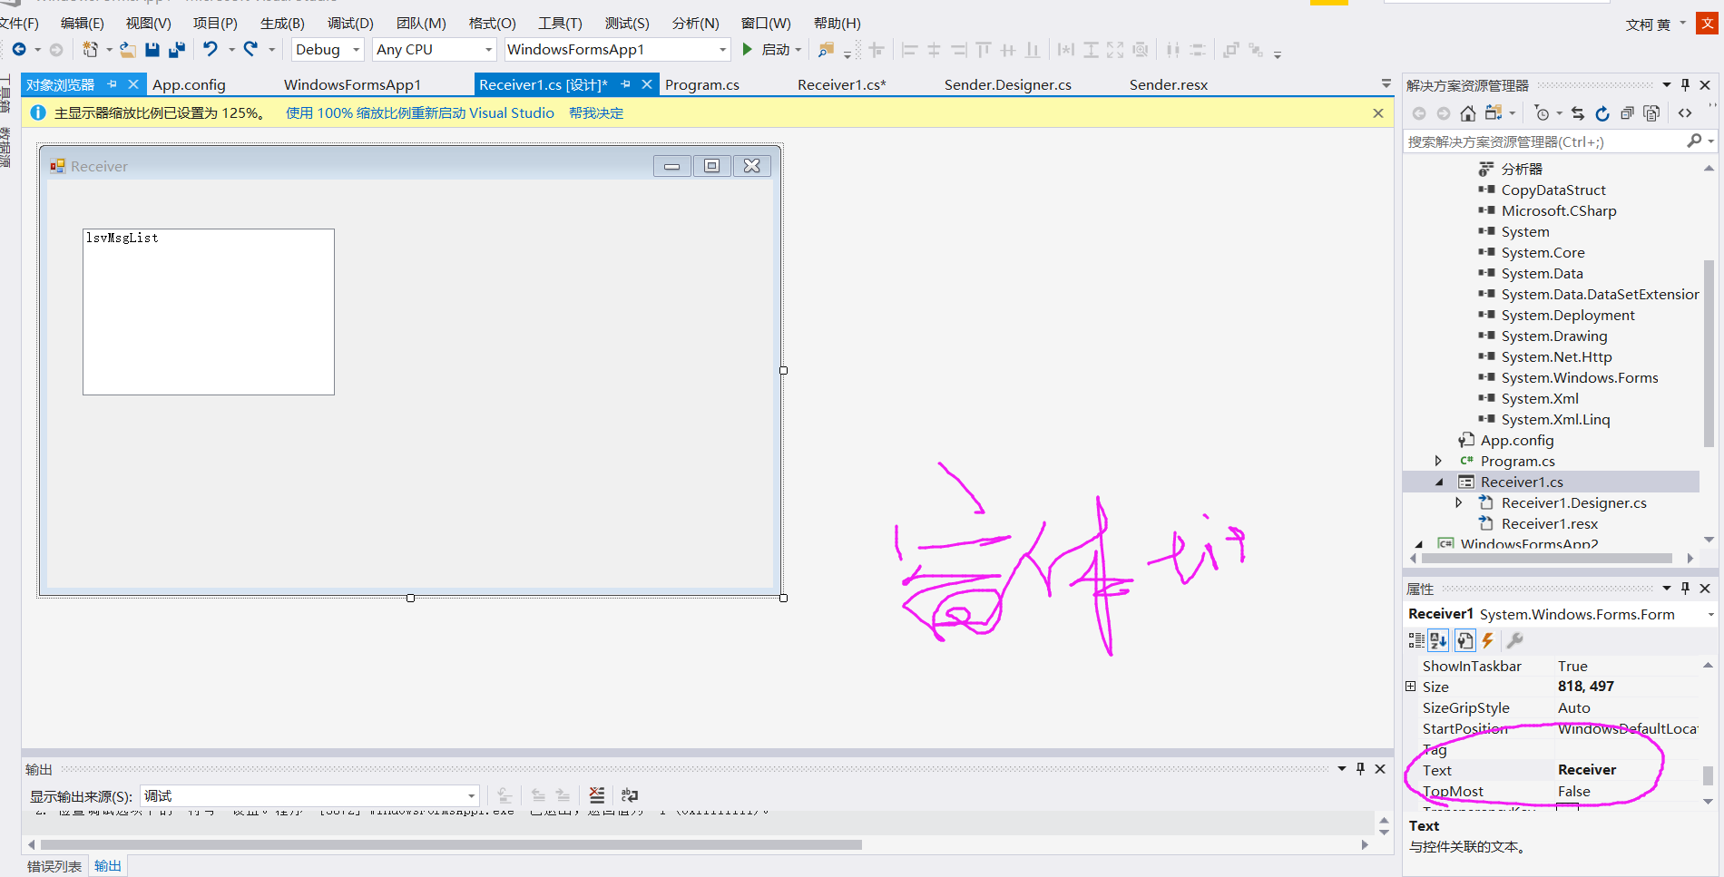Open the 工具(T) menu

tap(560, 23)
